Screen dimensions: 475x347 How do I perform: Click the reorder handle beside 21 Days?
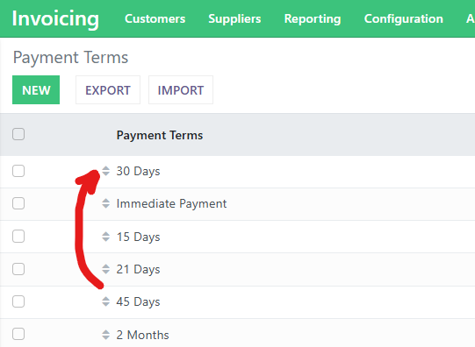coord(105,269)
